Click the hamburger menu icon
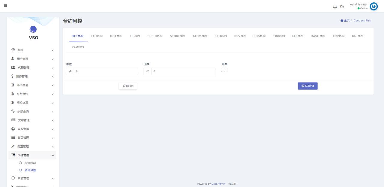Image resolution: width=384 pixels, height=187 pixels. (x=6, y=6)
